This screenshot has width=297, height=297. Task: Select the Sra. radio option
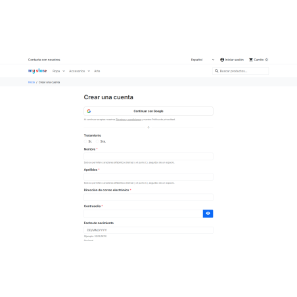[x=97, y=141]
